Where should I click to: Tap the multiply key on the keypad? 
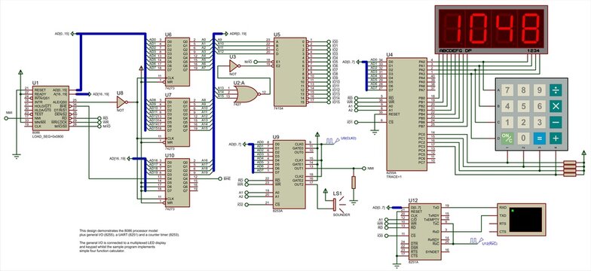coord(556,107)
